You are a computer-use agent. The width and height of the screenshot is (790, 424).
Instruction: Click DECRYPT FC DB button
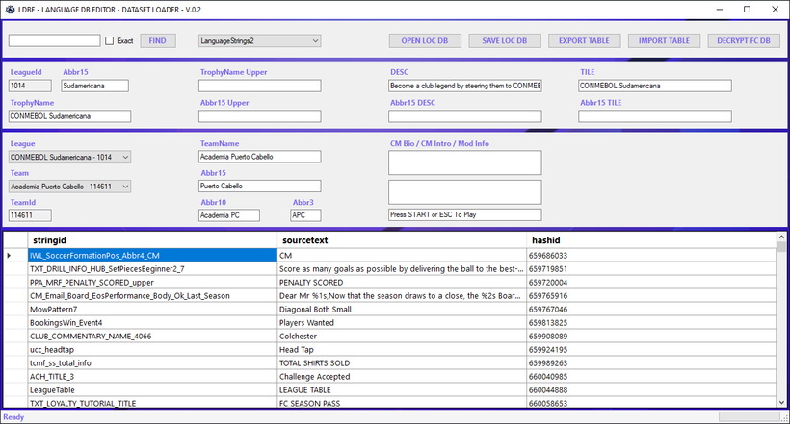(x=743, y=41)
